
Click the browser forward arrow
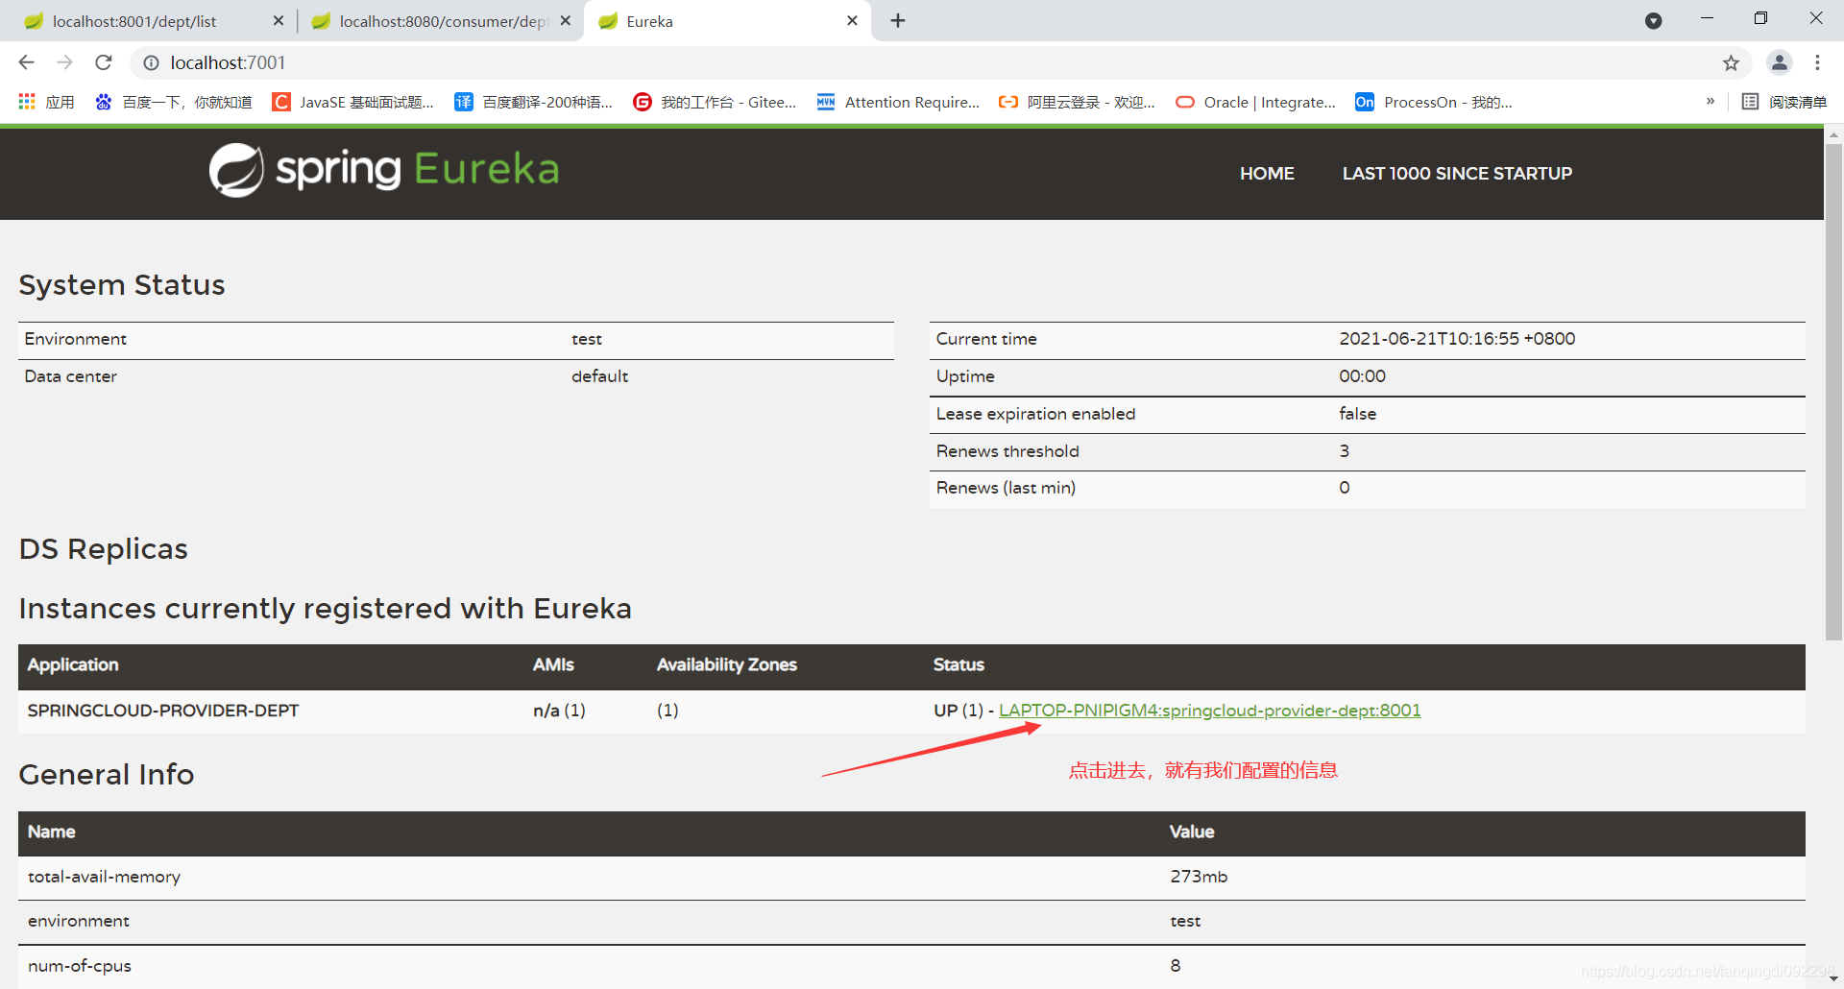coord(64,62)
